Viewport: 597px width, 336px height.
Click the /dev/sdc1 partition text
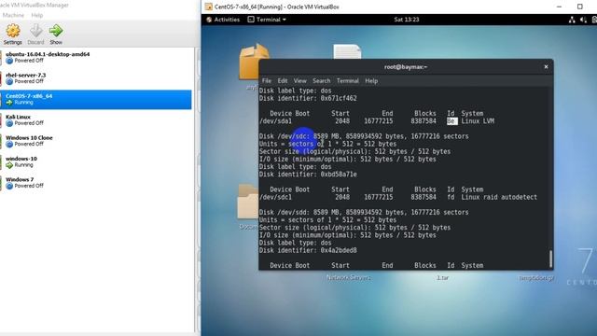(275, 197)
